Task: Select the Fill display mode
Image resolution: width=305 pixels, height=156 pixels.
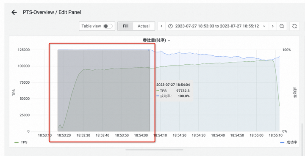Action: tap(126, 26)
